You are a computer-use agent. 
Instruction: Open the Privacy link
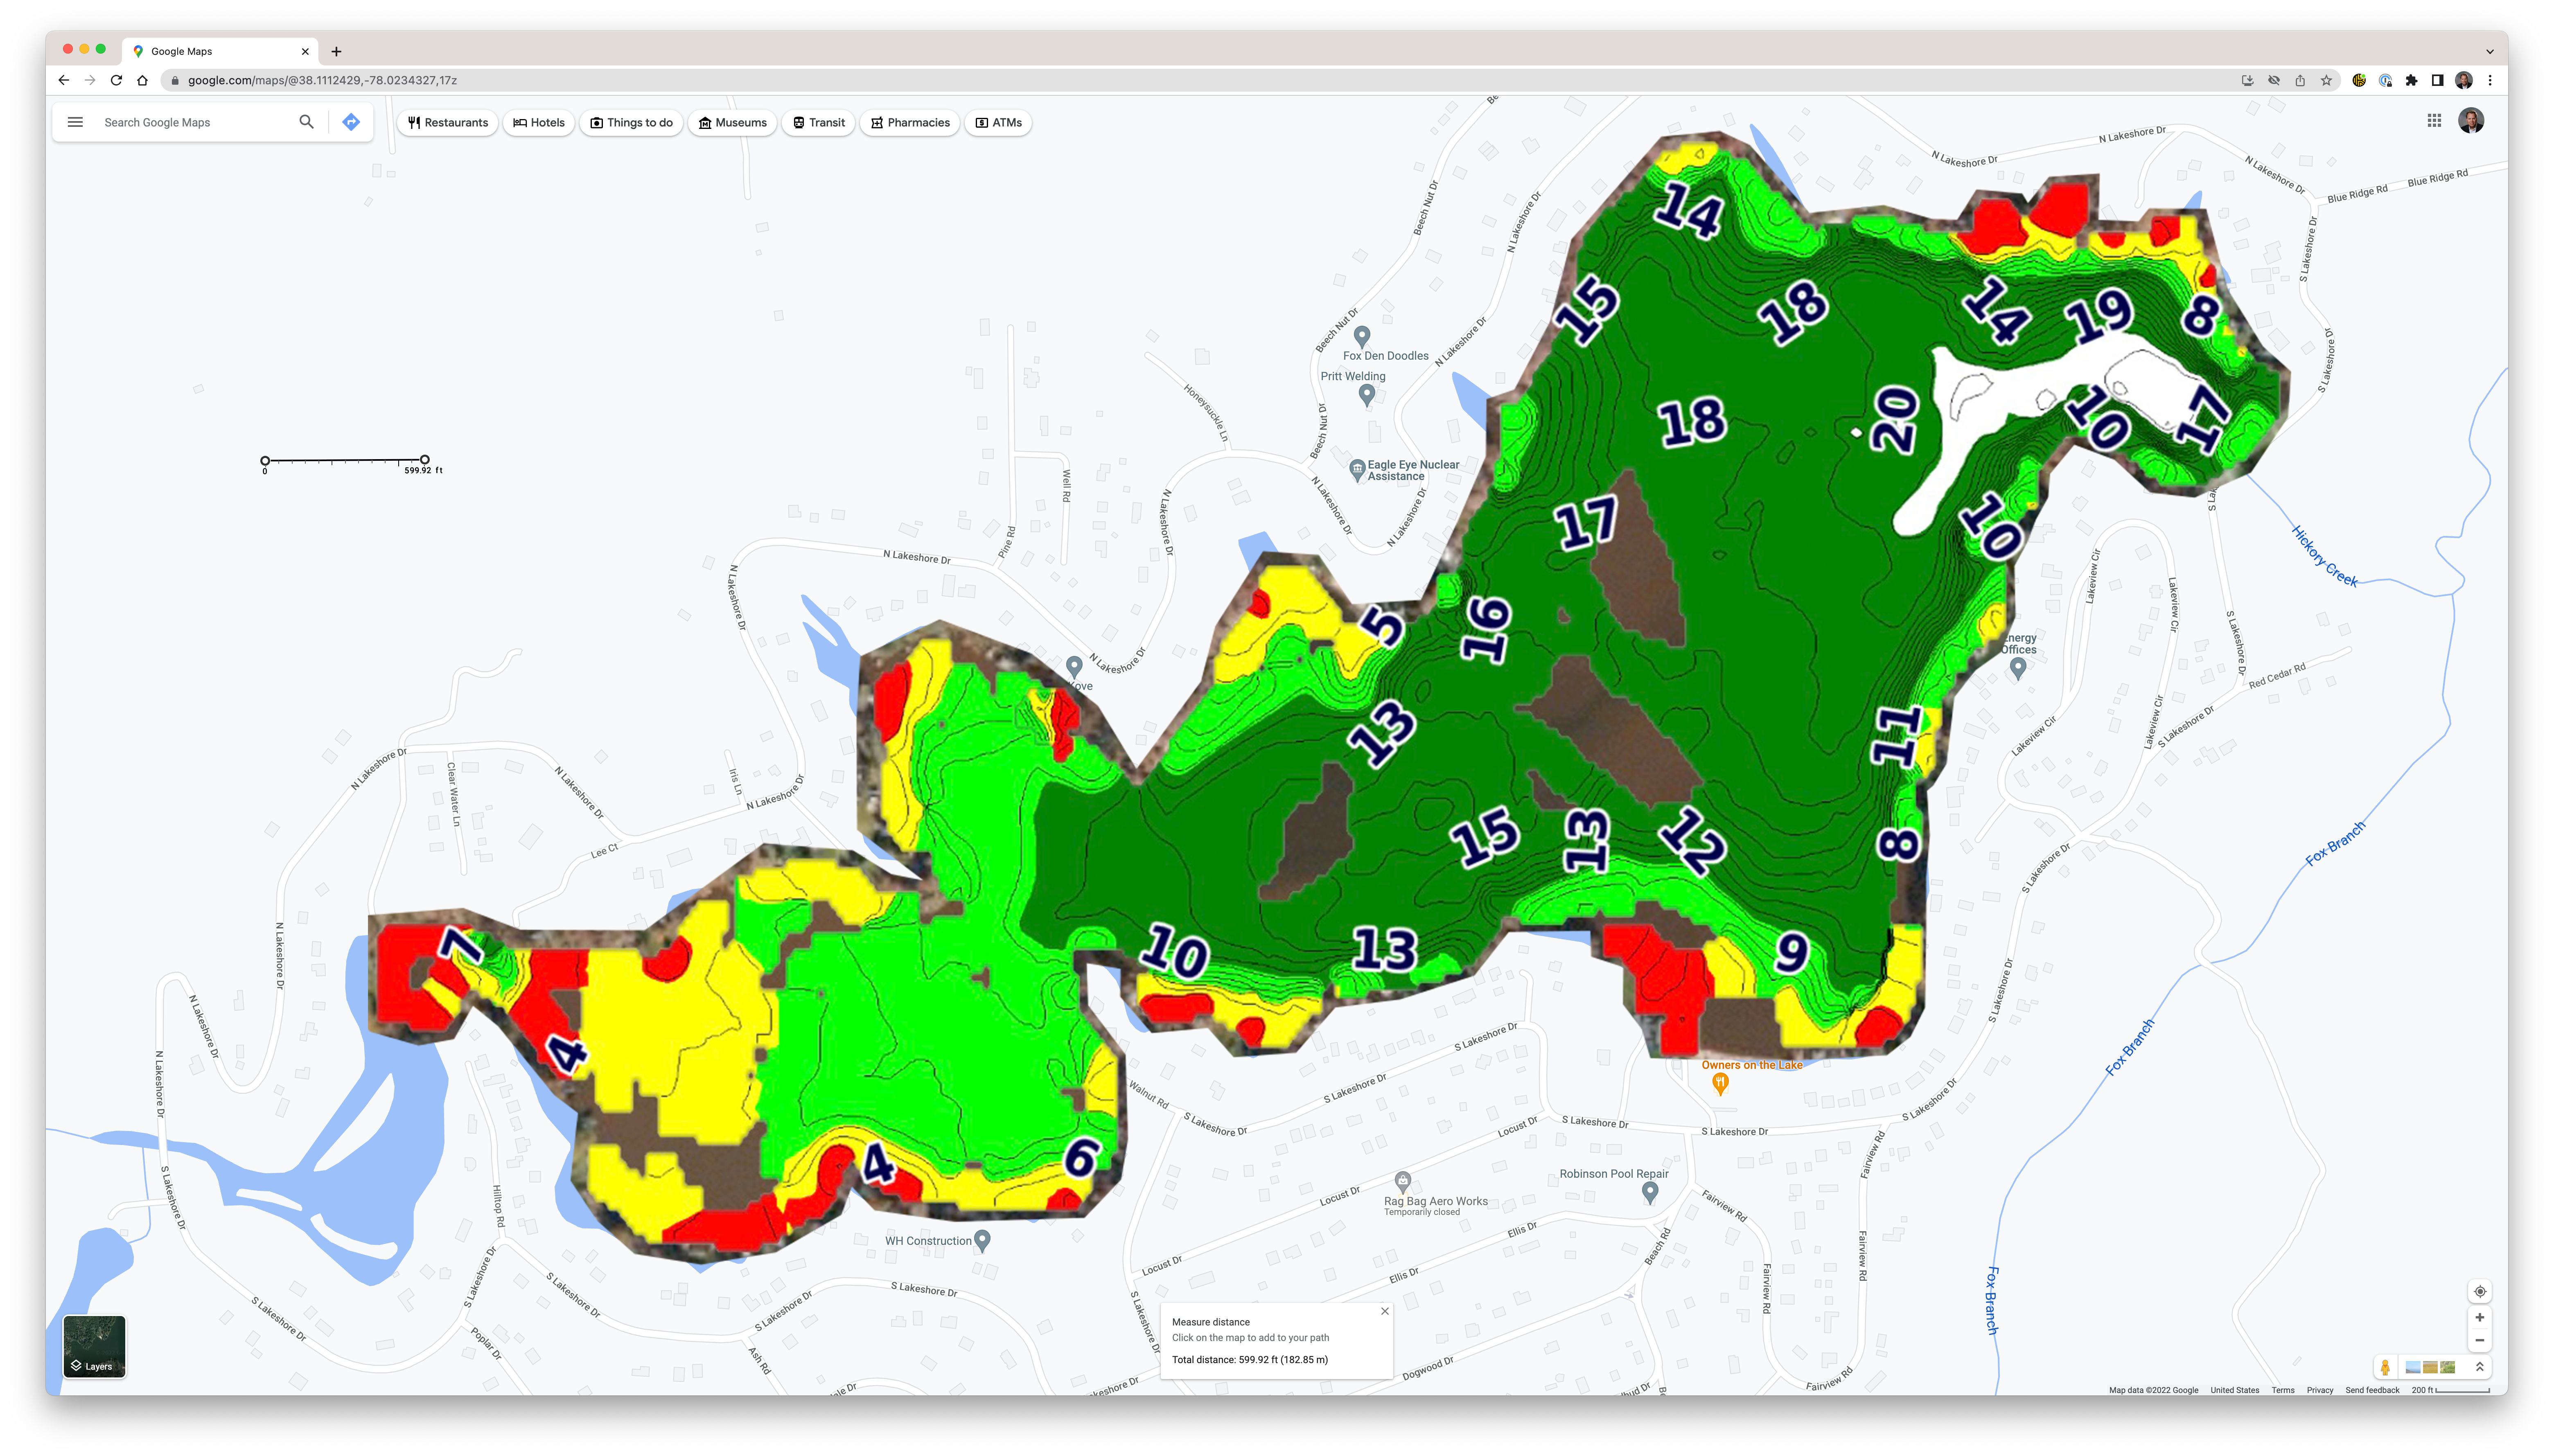coord(2319,1390)
